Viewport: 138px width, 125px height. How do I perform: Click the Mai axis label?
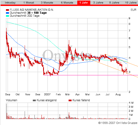pos(88,94)
